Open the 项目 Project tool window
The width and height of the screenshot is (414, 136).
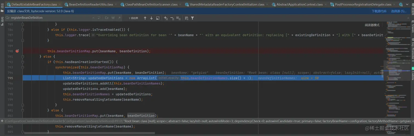point(2,7)
